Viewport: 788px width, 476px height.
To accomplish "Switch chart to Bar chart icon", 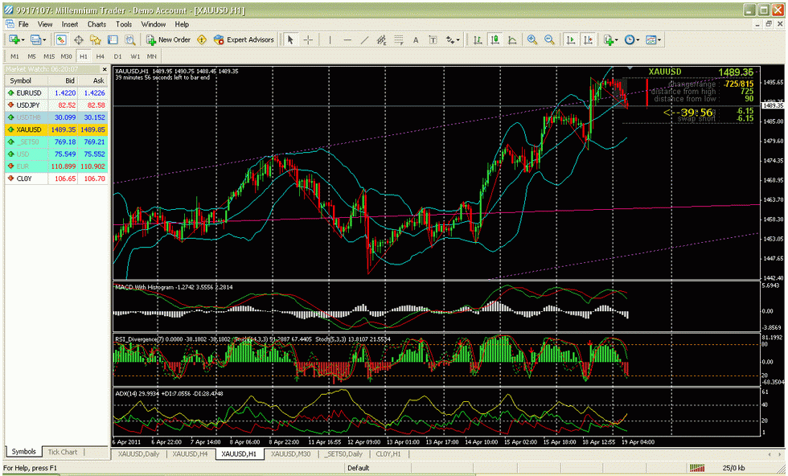I will [478, 39].
